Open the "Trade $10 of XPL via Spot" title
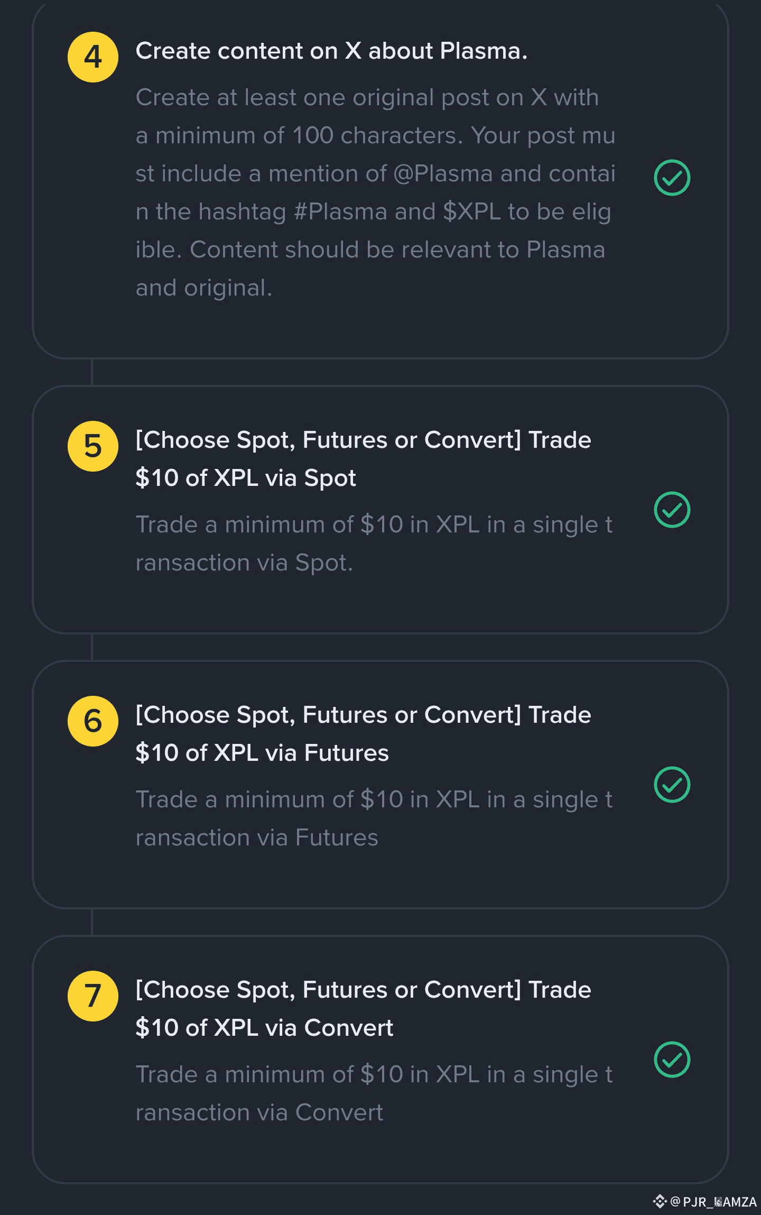Screen dimensions: 761x1215 pos(363,459)
